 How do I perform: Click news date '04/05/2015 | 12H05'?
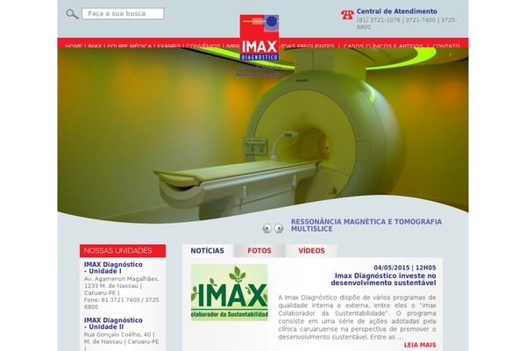(x=405, y=268)
